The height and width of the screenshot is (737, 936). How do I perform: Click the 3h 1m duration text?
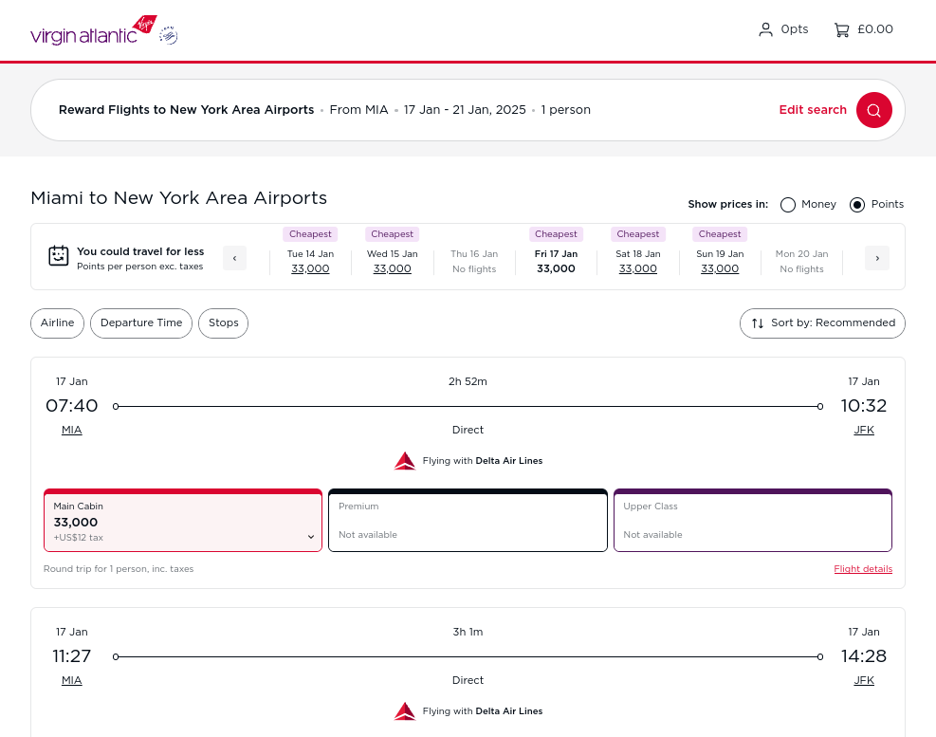pos(468,632)
